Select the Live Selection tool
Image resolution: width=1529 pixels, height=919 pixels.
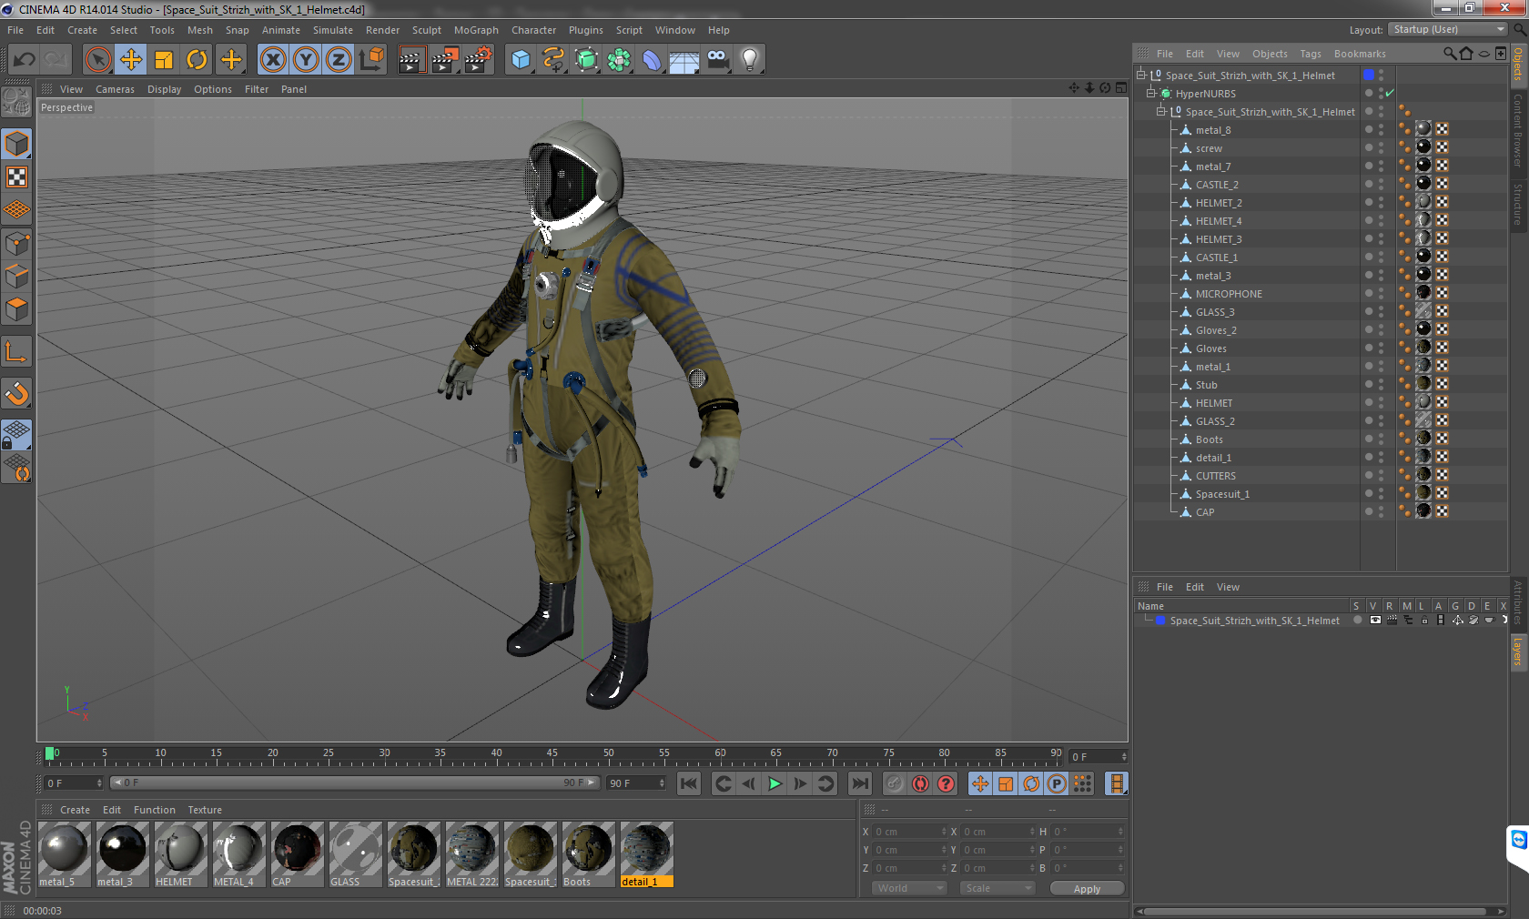(x=97, y=60)
